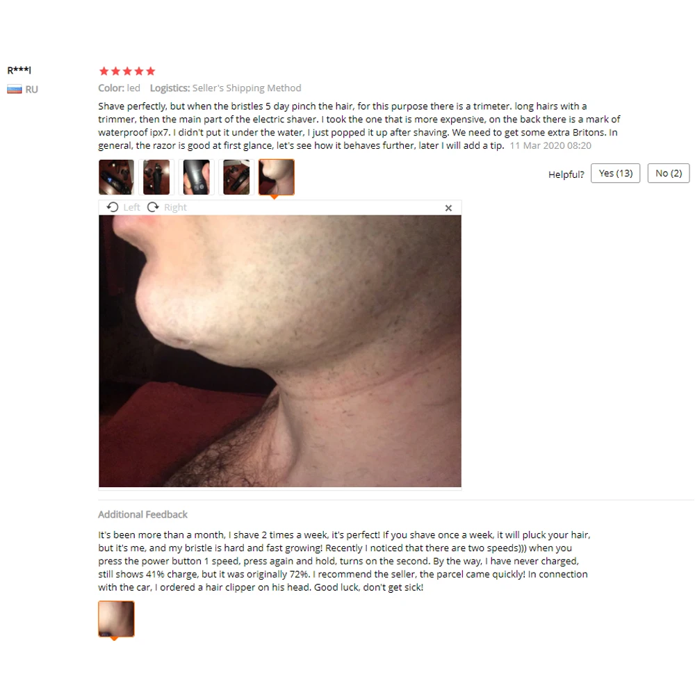Viewport: 695px width, 695px height.
Task: Open the first review photo thumbnail
Action: (116, 177)
